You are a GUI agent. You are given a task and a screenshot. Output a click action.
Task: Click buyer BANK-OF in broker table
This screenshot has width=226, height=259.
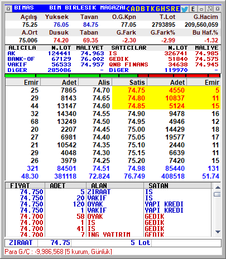coord(21,59)
